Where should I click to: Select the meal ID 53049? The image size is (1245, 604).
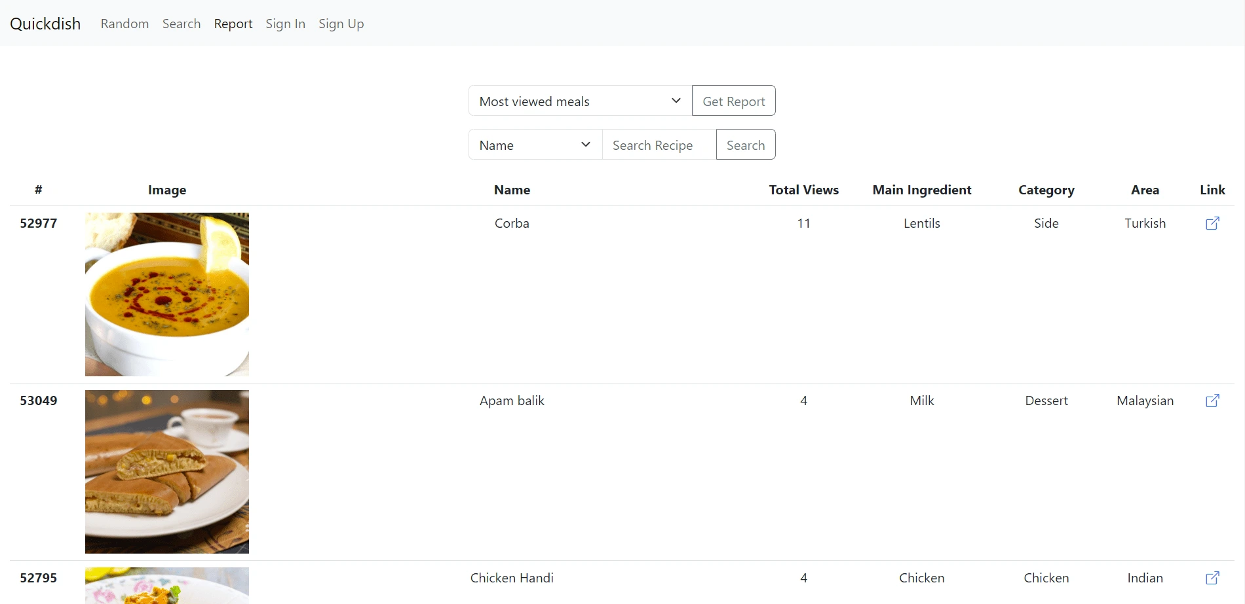[x=39, y=400]
